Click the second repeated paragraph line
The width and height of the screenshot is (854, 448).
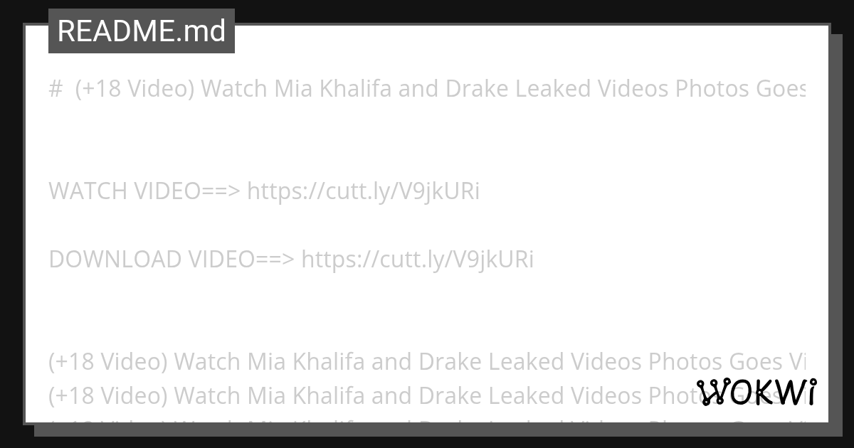[x=427, y=395]
